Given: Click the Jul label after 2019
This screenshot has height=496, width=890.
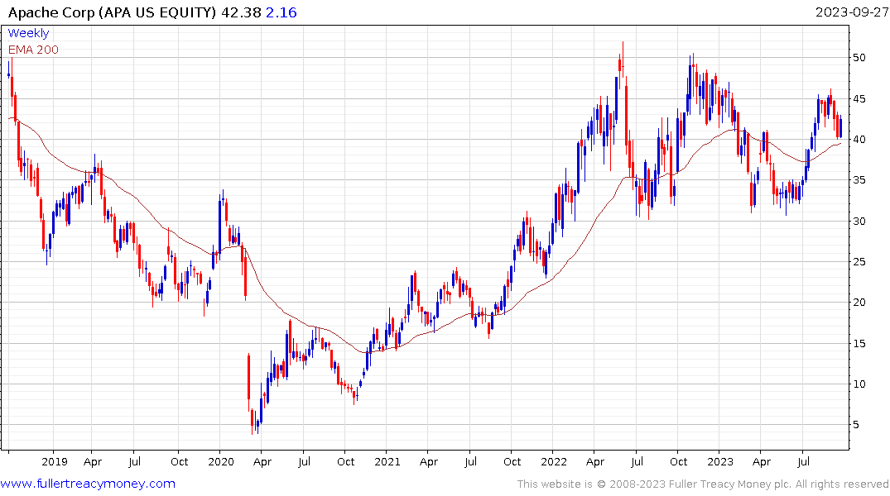Looking at the screenshot, I should point(134,462).
